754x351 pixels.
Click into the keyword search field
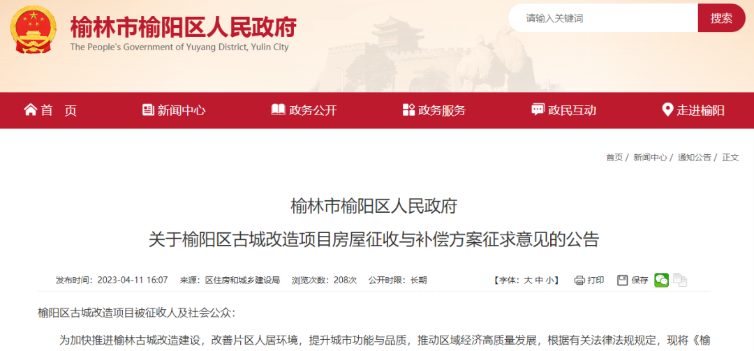click(603, 18)
